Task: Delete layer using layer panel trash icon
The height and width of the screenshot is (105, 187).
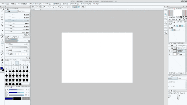Action: click(x=185, y=73)
